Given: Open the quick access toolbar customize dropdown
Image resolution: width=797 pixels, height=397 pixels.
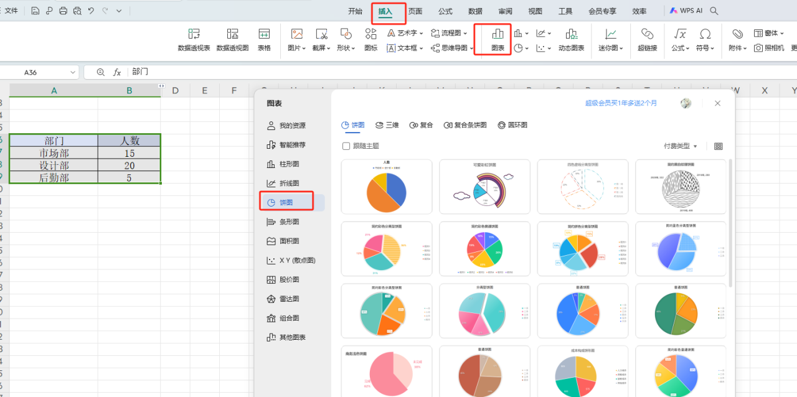Looking at the screenshot, I should point(119,11).
